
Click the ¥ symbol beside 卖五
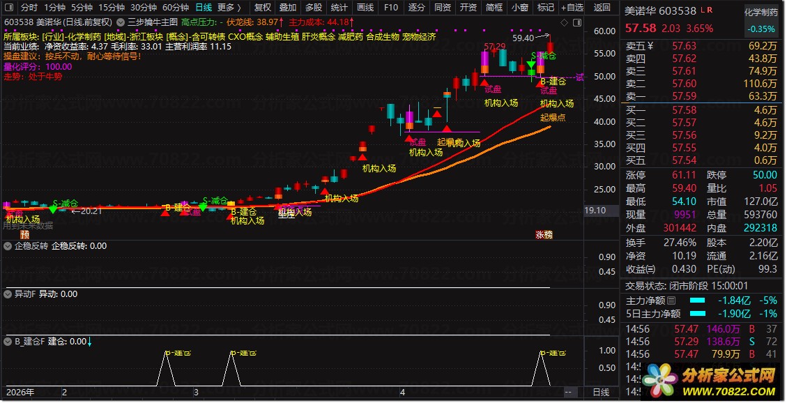pyautogui.click(x=650, y=46)
